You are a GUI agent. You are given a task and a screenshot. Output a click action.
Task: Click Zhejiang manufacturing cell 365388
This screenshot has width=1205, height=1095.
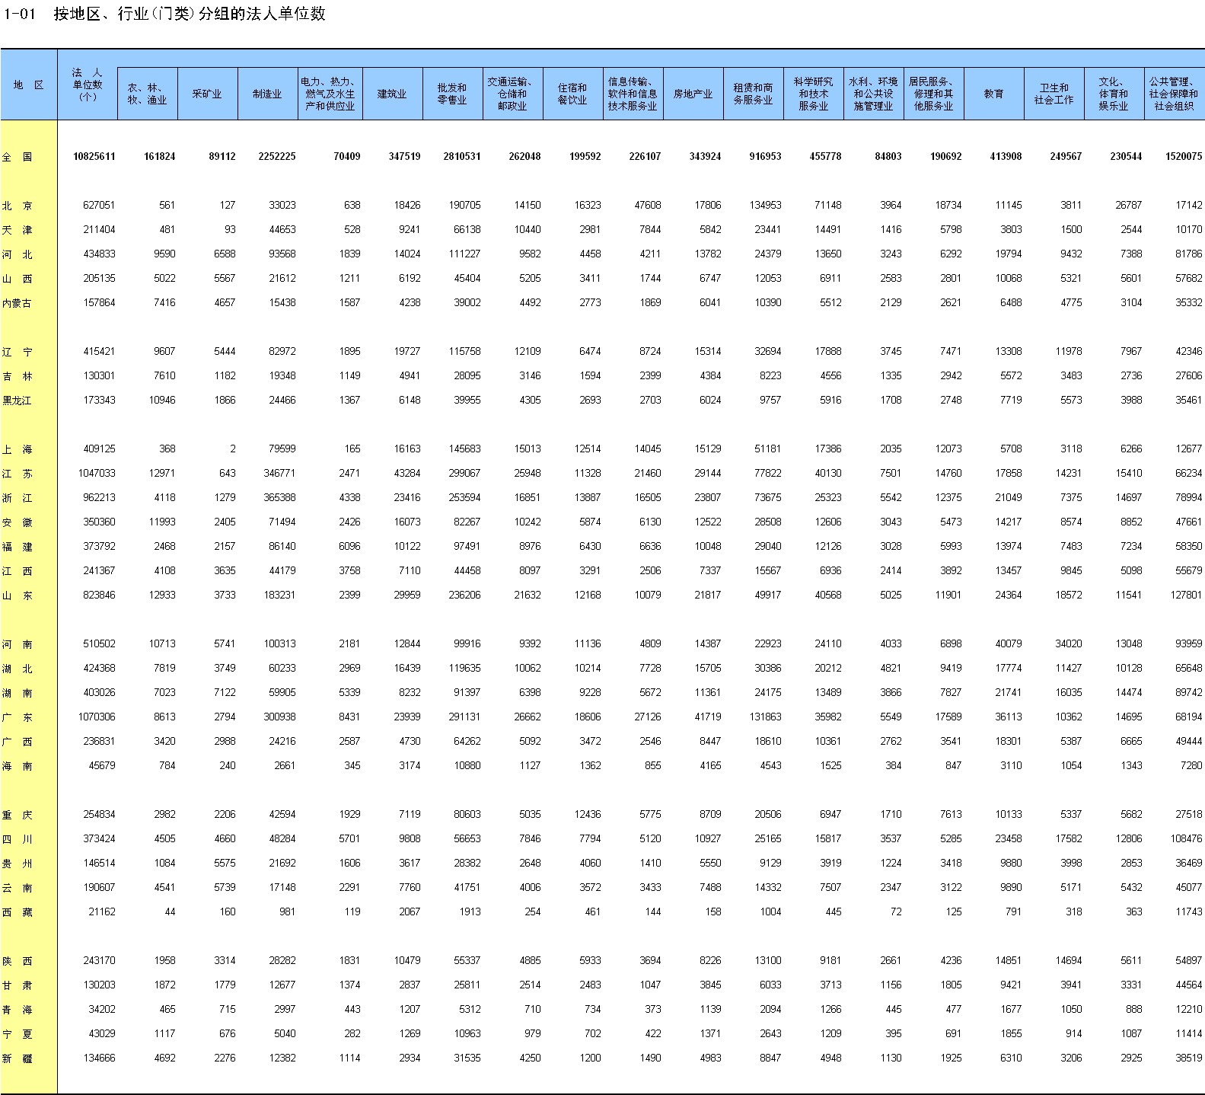tap(279, 497)
